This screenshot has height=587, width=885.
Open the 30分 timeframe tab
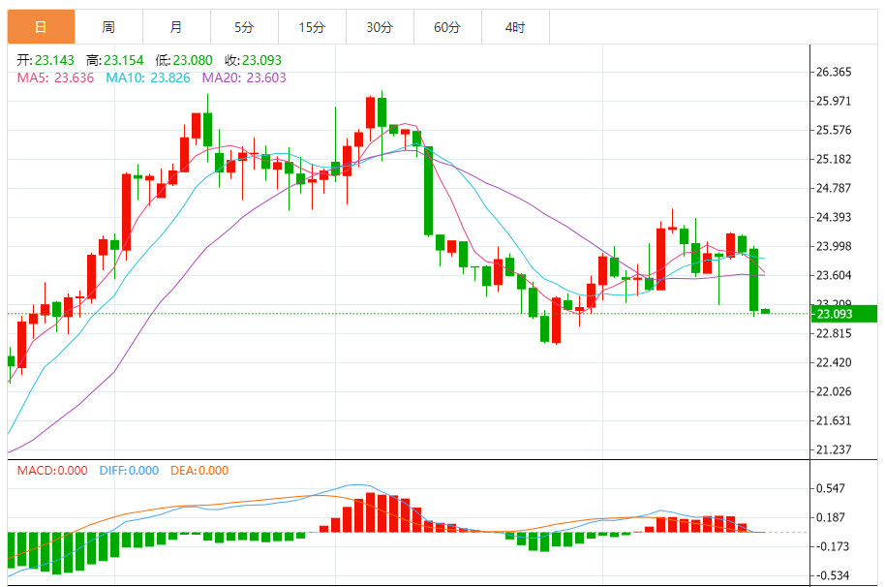point(380,27)
